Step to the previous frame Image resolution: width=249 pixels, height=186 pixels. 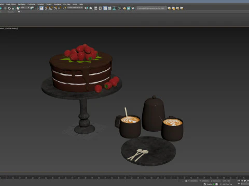tap(242, 181)
